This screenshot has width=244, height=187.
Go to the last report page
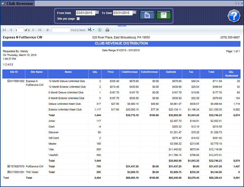point(40,30)
